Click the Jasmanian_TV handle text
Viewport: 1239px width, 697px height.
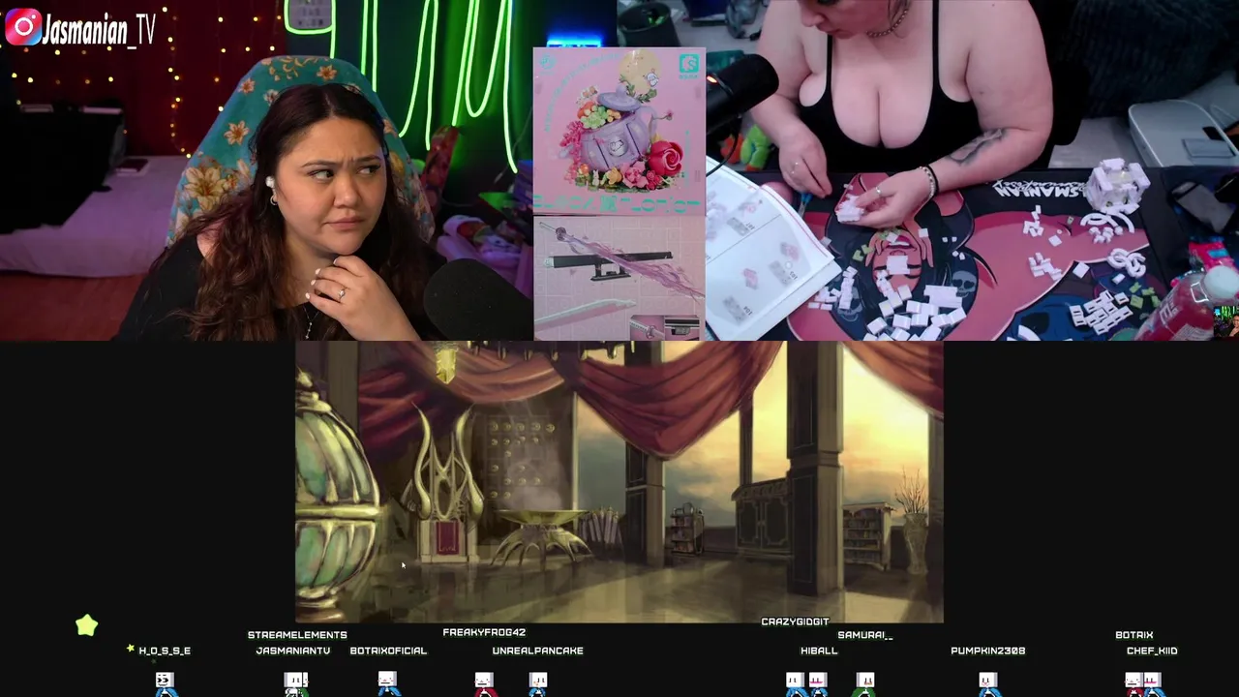99,30
